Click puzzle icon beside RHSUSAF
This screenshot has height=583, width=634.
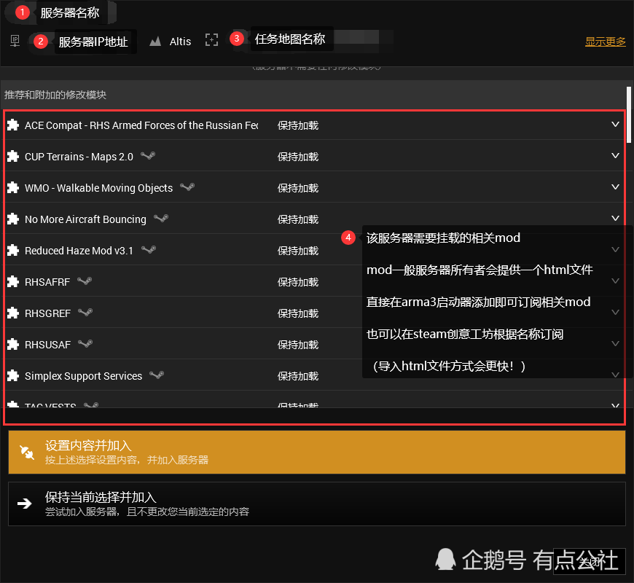[x=13, y=345]
